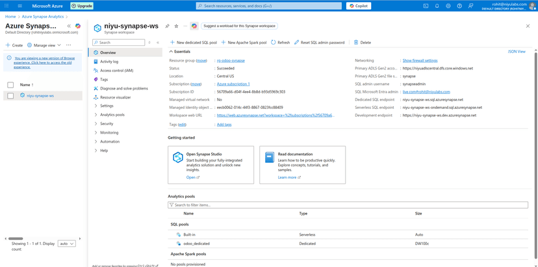Delete the workspace
Image resolution: width=538 pixels, height=267 pixels.
point(363,42)
